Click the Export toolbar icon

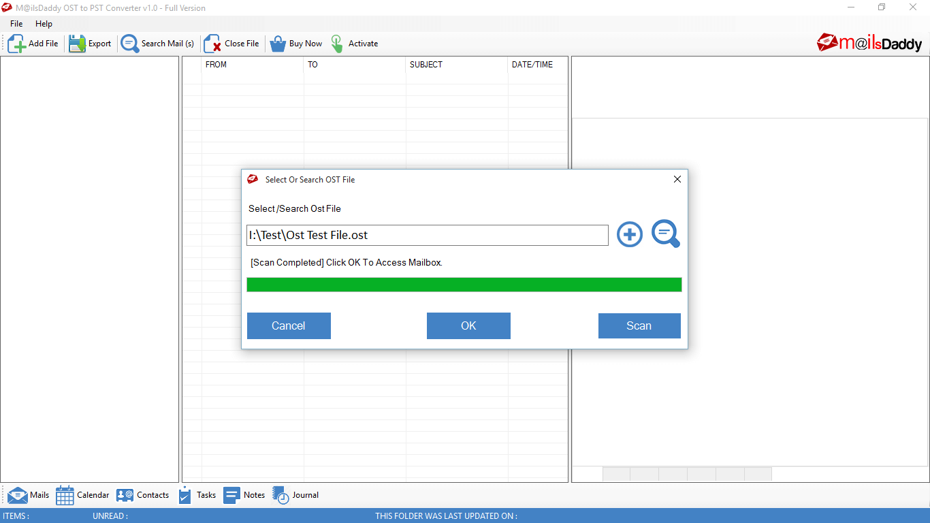click(x=77, y=44)
